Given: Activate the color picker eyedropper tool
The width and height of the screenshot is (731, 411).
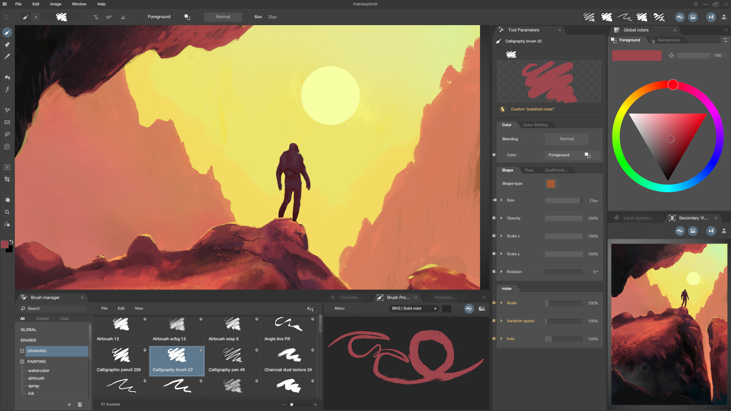Looking at the screenshot, I should pyautogui.click(x=7, y=56).
